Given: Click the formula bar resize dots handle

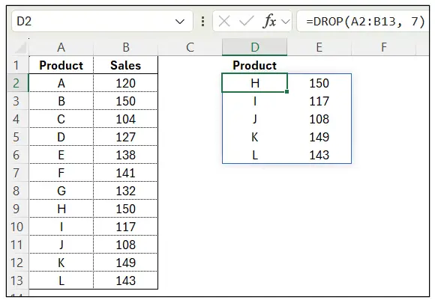Looking at the screenshot, I should pyautogui.click(x=202, y=21).
